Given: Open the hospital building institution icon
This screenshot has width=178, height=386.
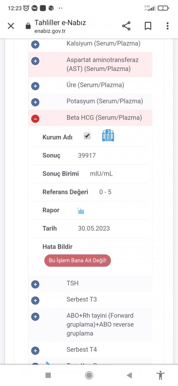Looking at the screenshot, I should tap(108, 136).
